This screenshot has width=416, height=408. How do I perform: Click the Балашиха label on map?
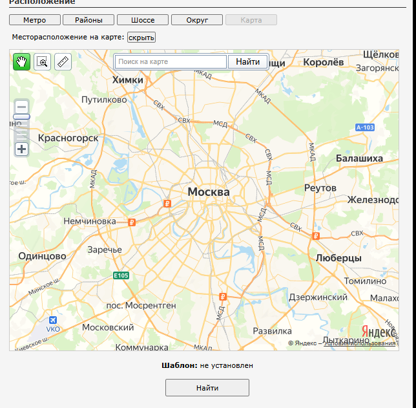359,158
